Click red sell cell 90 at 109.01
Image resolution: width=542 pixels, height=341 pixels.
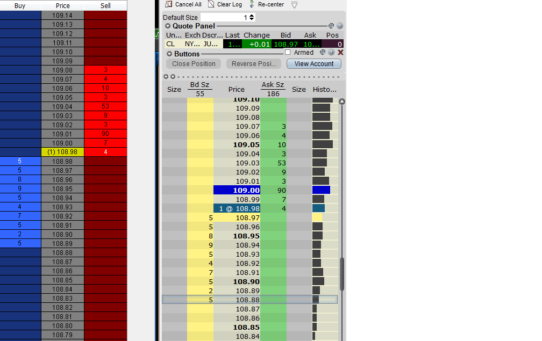tap(105, 134)
